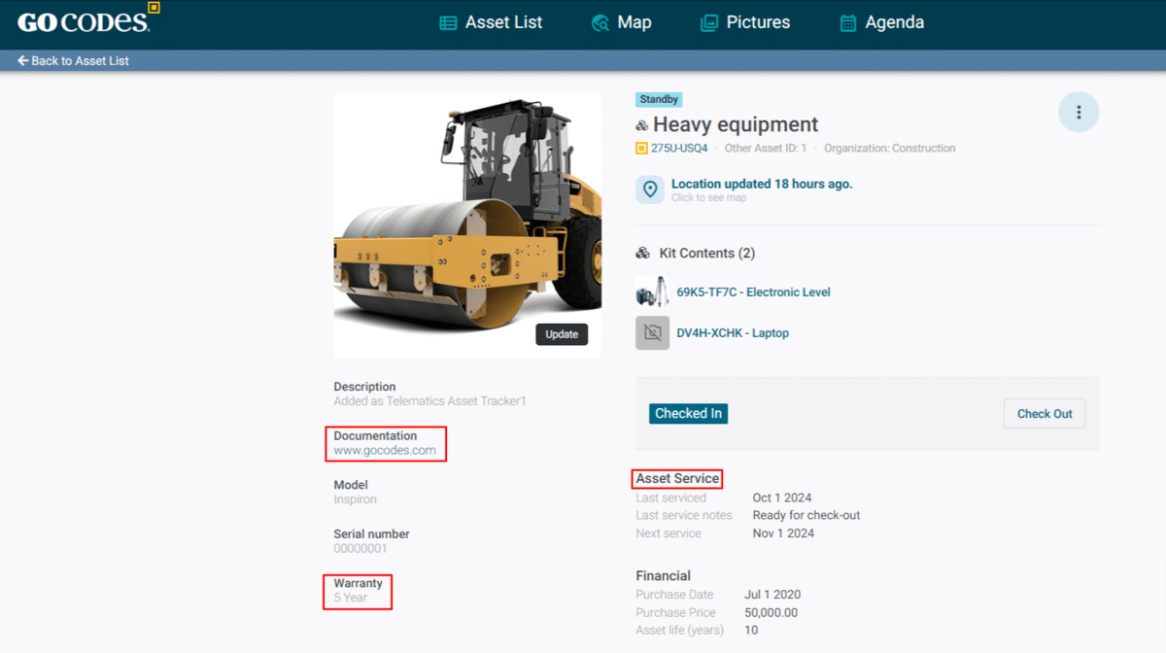Click the Electronic Level thumbnail image

click(652, 292)
